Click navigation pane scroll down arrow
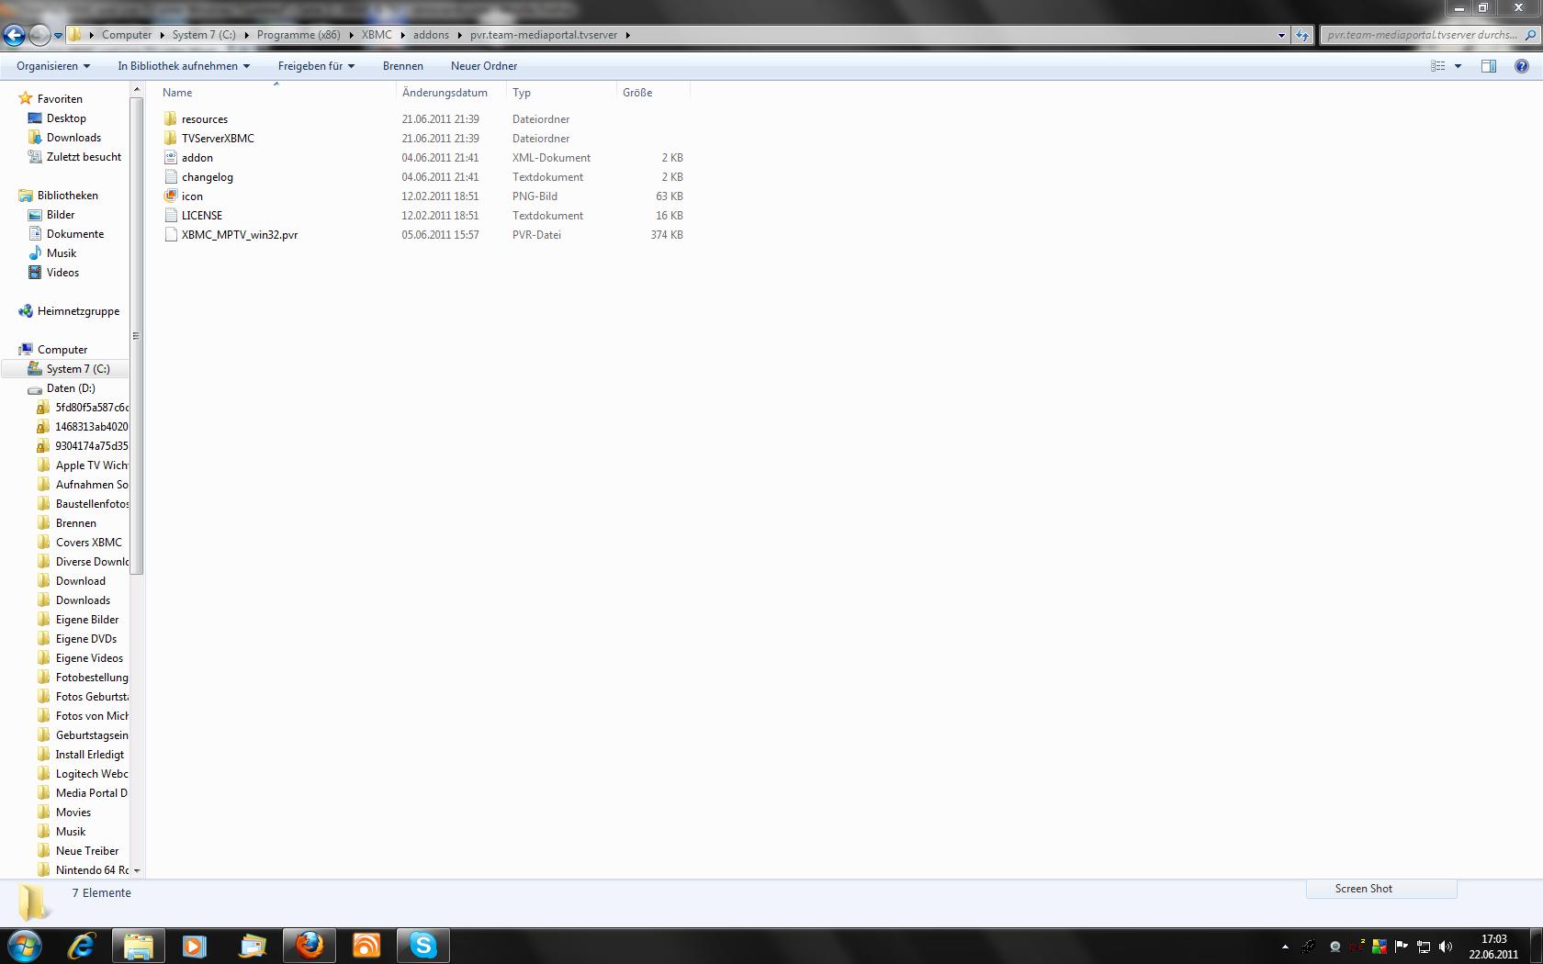This screenshot has width=1543, height=964. pos(137,870)
